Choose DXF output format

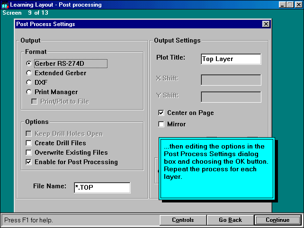[x=29, y=83]
